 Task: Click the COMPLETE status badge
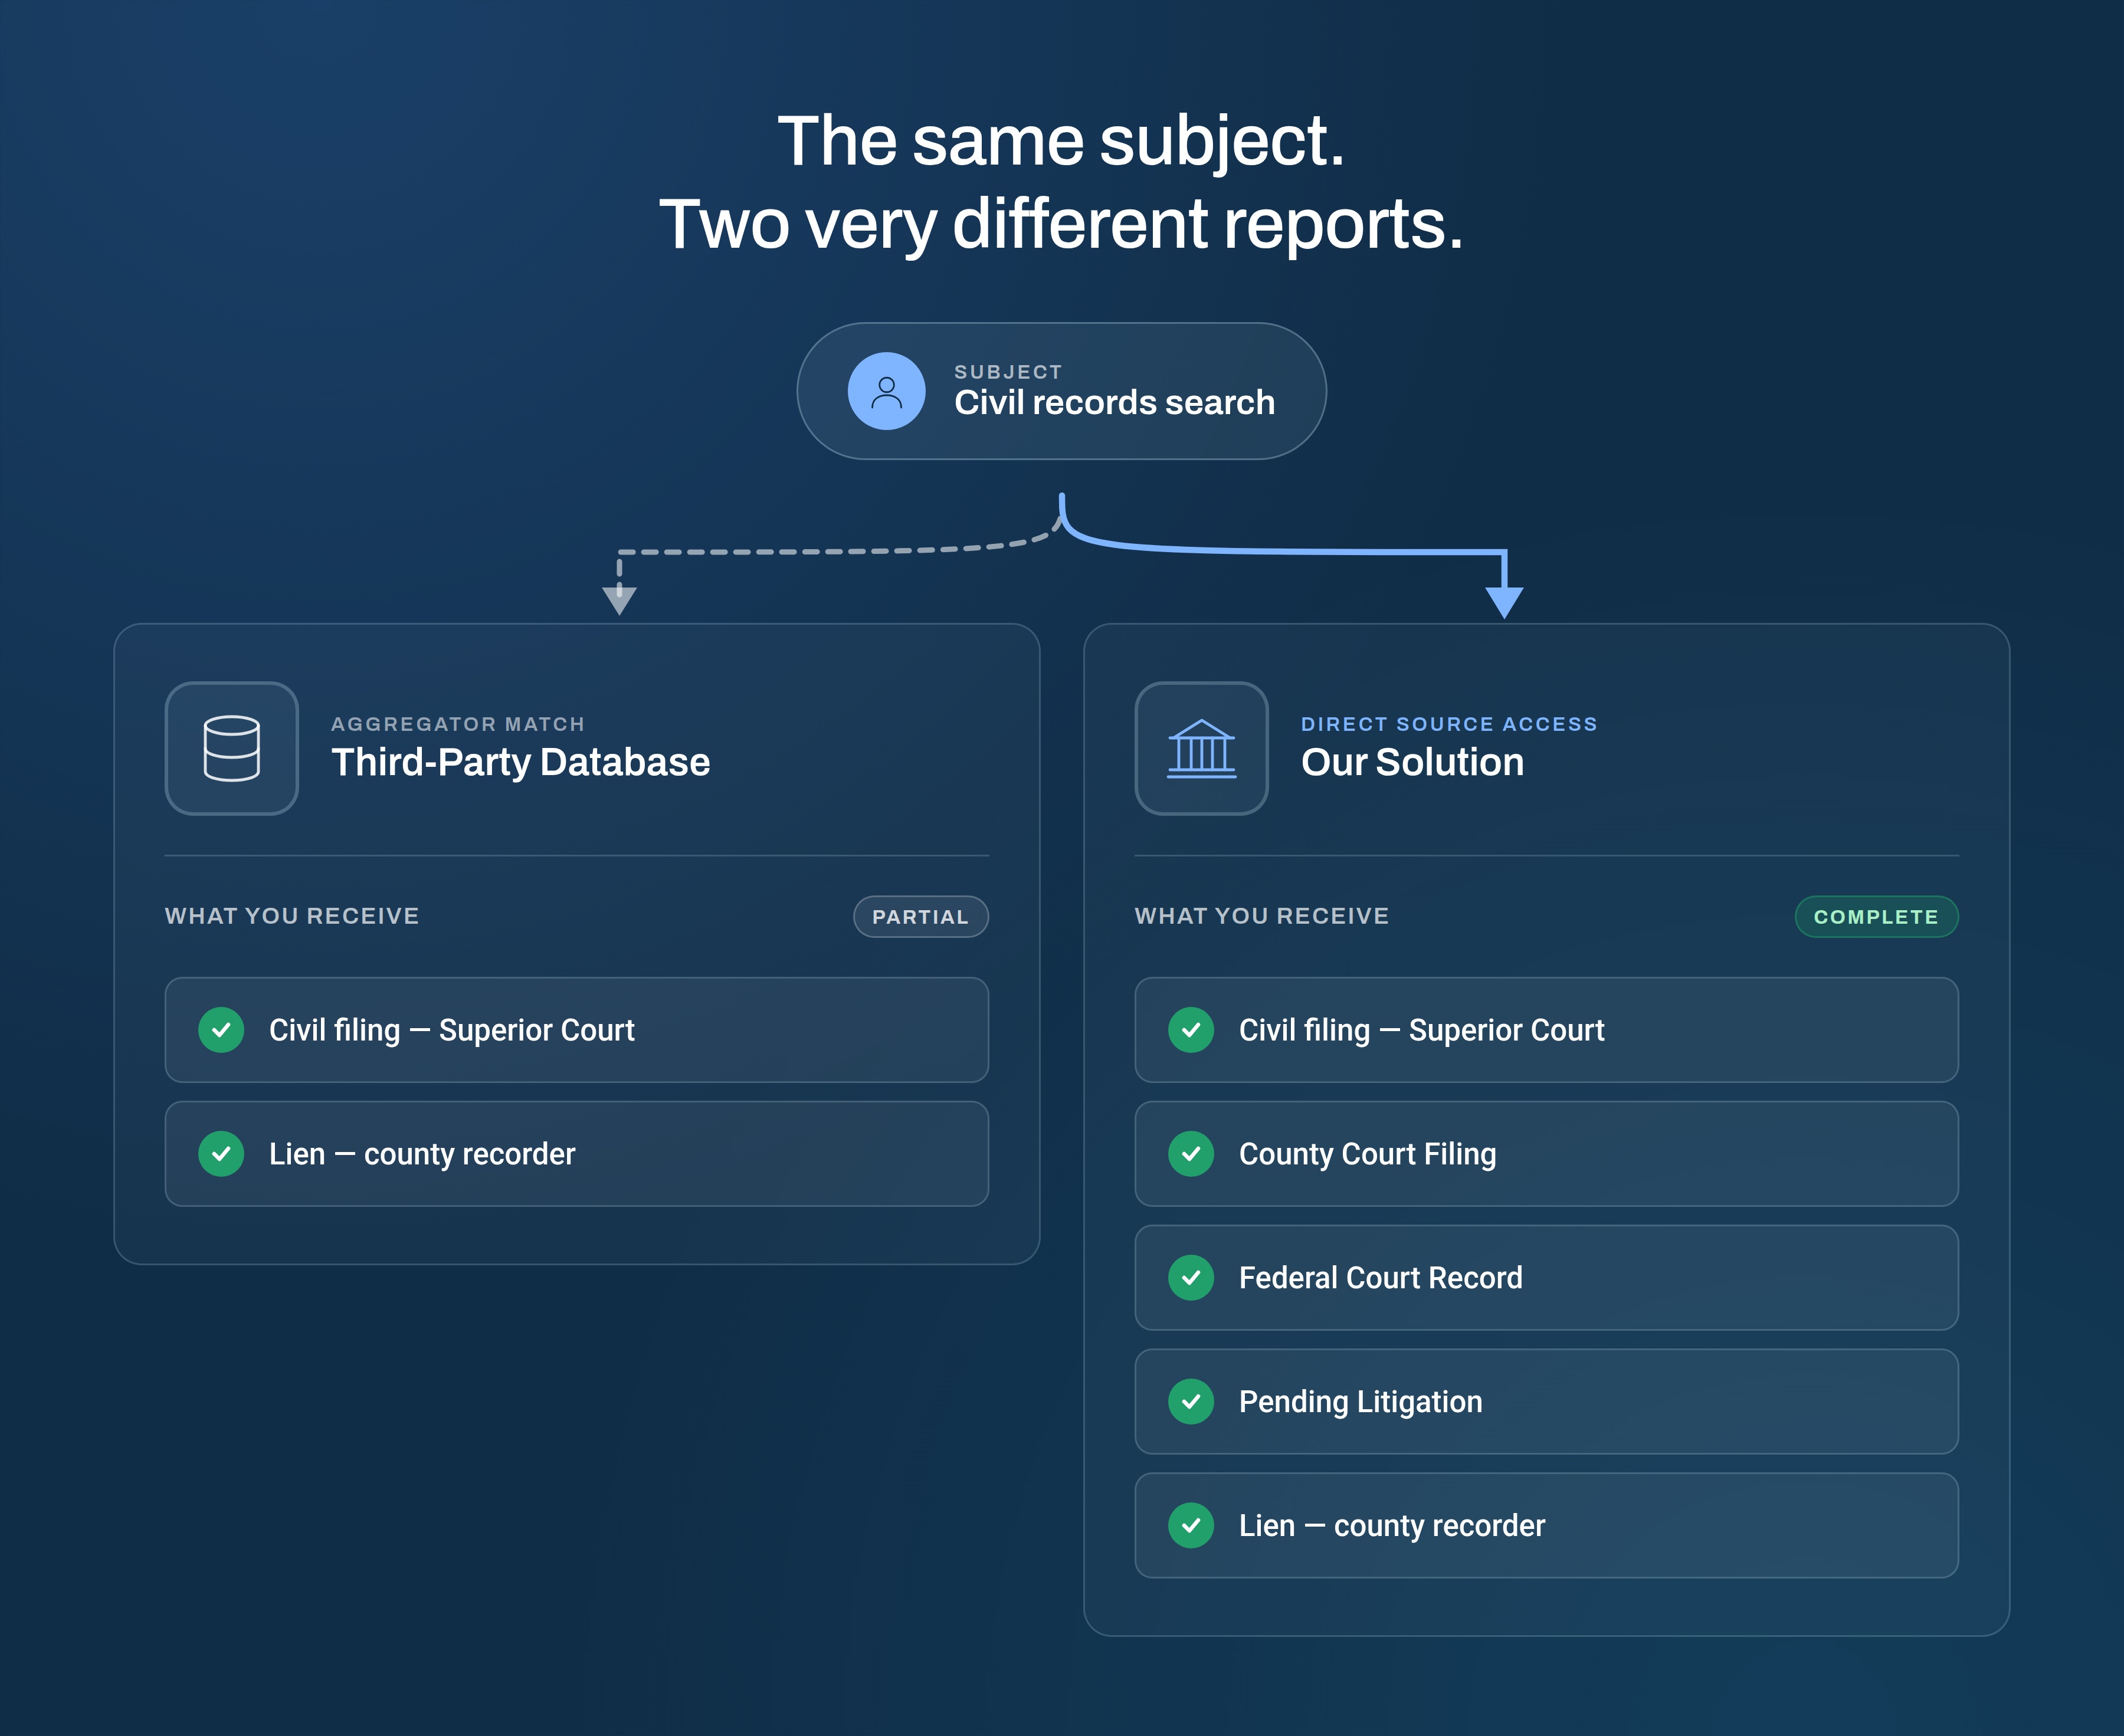1876,917
